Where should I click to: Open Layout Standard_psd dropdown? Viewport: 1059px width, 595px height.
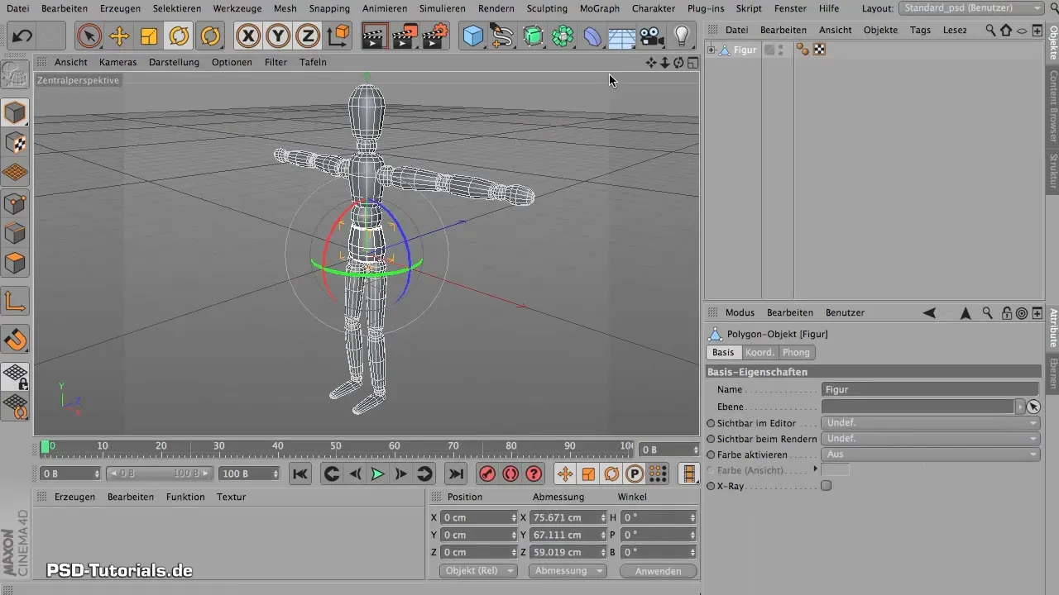tap(970, 8)
